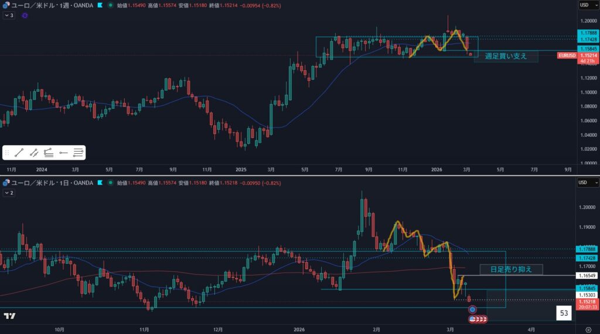The height and width of the screenshot is (334, 600).
Task: Toggle the flag icon beside weekly OANDA title
Action: 100,5
